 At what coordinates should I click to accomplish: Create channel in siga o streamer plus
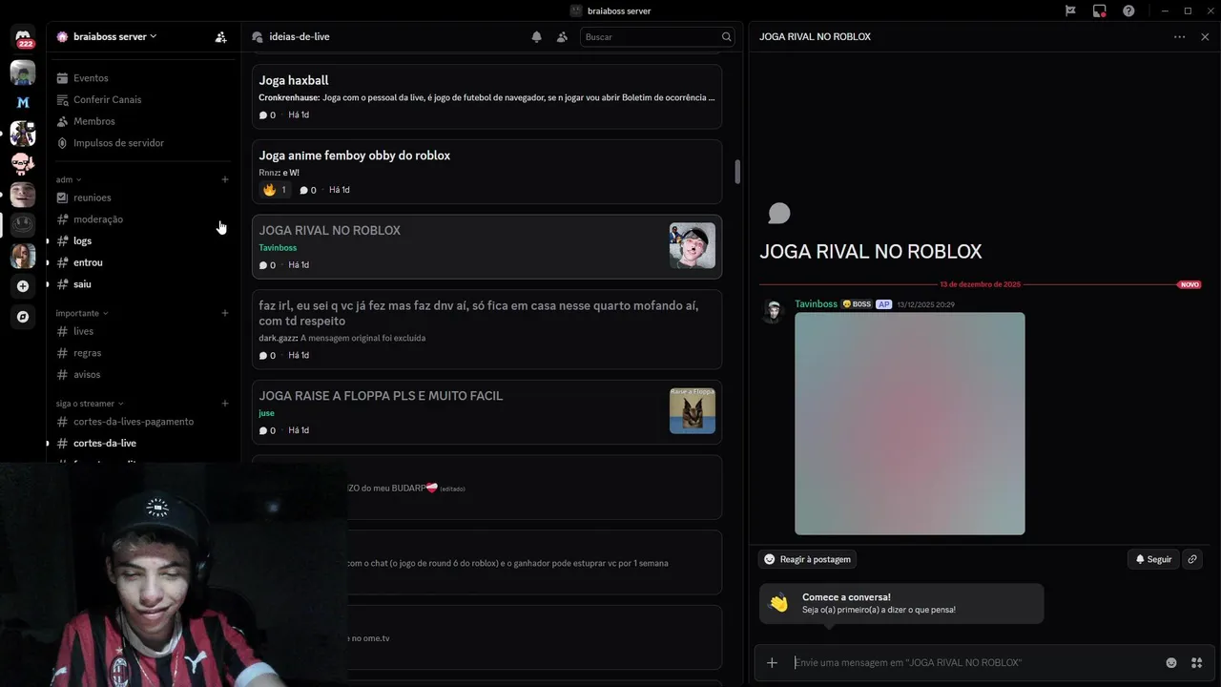point(225,404)
